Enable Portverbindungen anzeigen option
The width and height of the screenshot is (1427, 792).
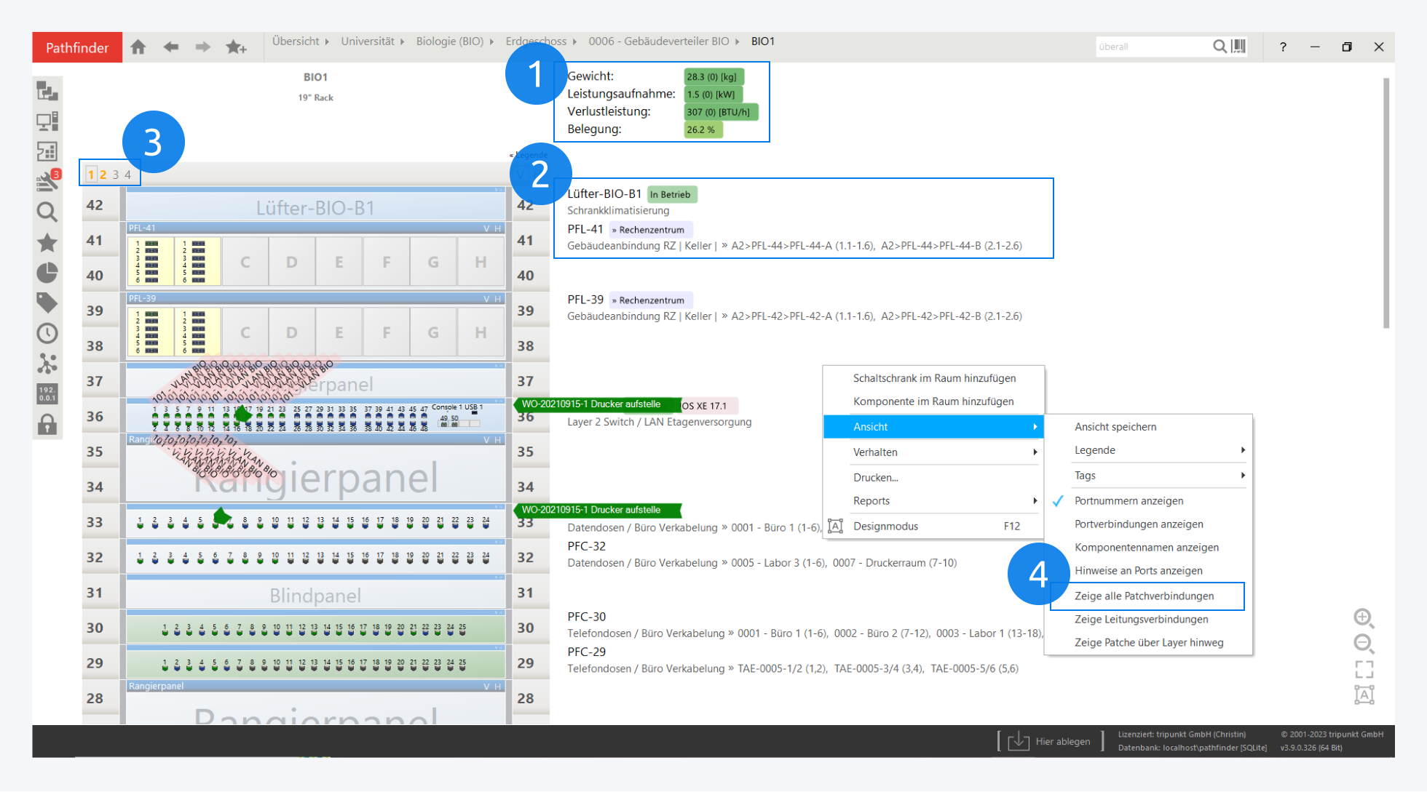pos(1139,524)
